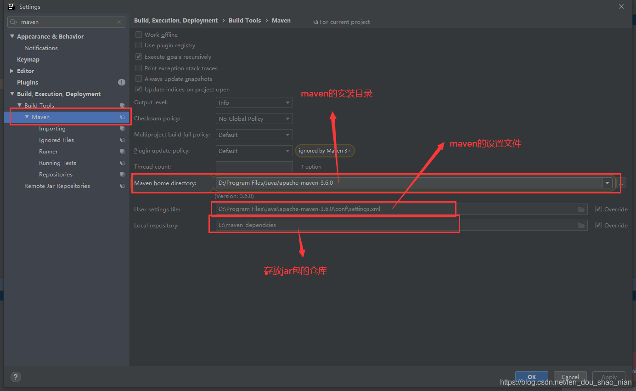Click the settings search box
636x391 pixels.
pyautogui.click(x=67, y=22)
